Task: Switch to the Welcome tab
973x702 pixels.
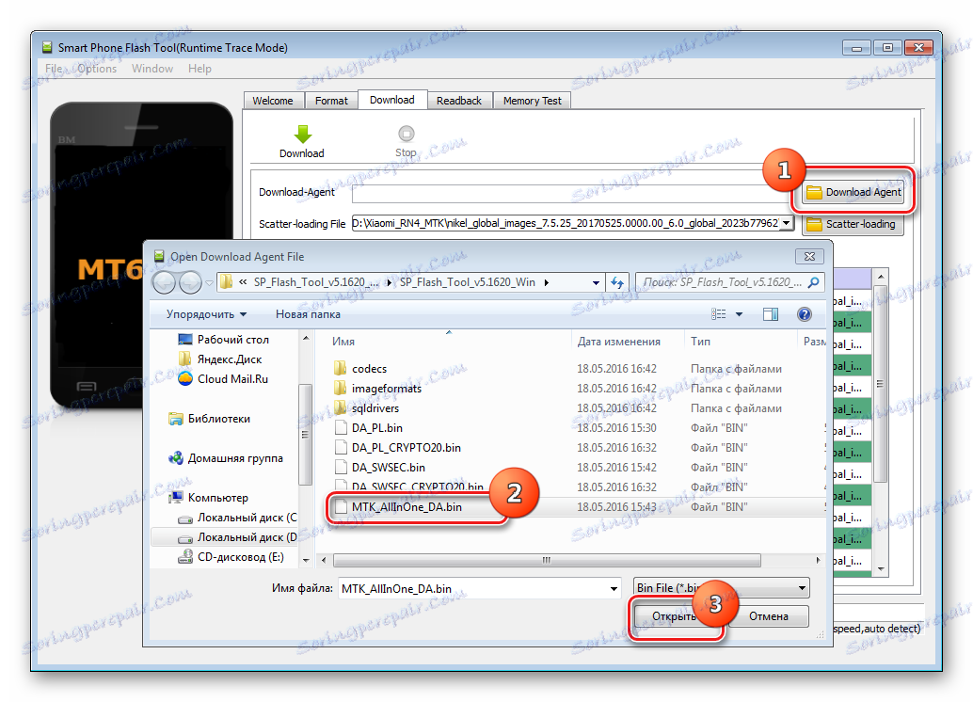Action: coord(272,101)
